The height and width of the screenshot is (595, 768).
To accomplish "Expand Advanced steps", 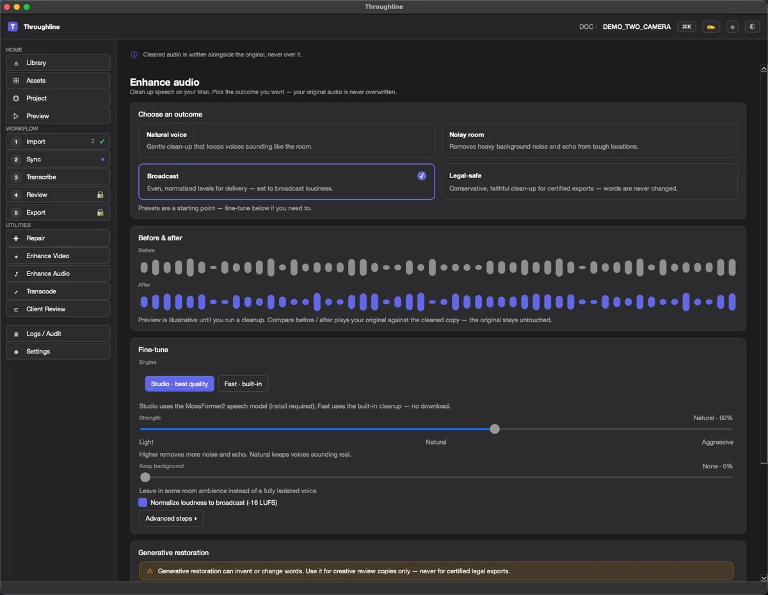I will (x=172, y=518).
